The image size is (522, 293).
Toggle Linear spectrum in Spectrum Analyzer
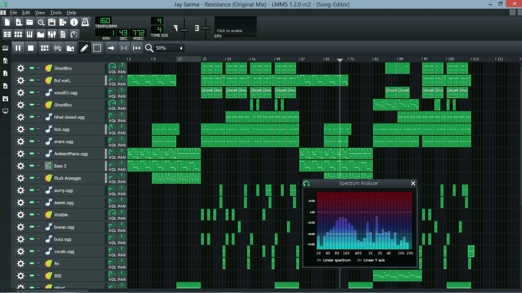click(x=334, y=260)
